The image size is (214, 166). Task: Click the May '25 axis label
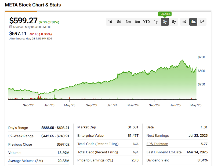click(x=196, y=105)
